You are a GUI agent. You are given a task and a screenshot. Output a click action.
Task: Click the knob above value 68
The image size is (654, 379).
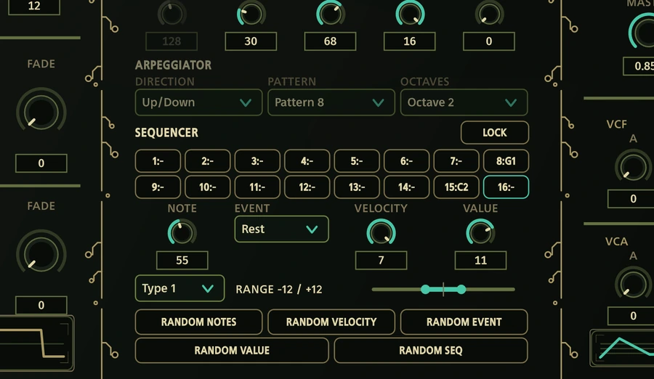click(331, 13)
